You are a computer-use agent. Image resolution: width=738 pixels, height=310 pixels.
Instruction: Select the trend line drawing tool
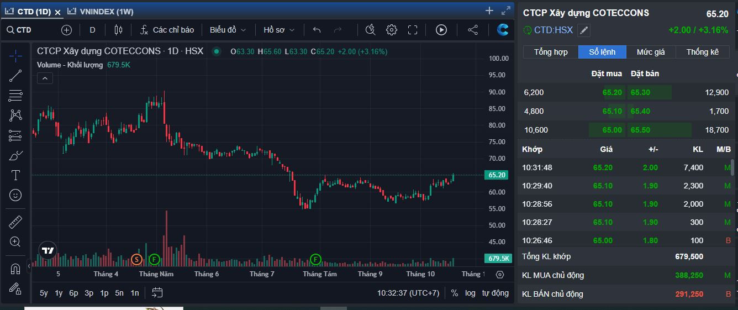[15, 76]
